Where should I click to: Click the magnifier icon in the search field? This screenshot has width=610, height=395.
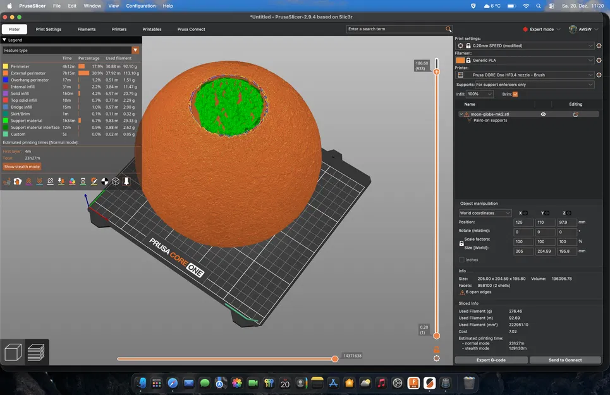449,29
